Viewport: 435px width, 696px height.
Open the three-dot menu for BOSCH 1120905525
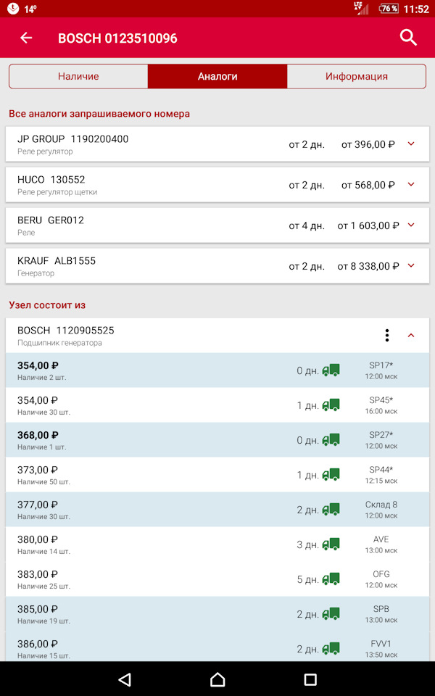(x=387, y=335)
